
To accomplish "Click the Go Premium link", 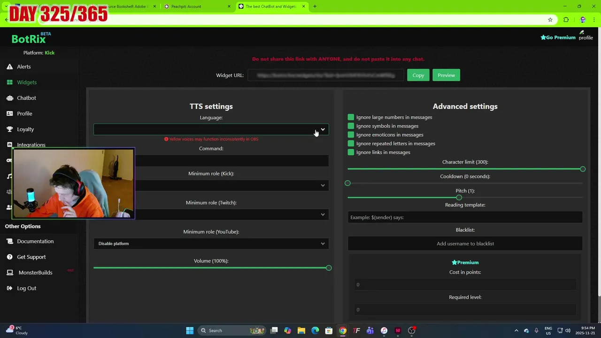I will (558, 38).
